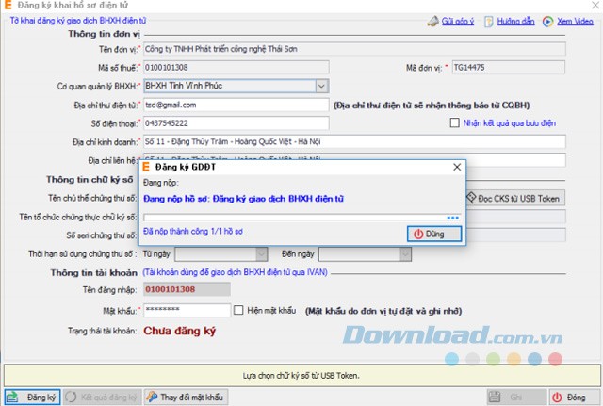
Task: Click the Đăng ký register button
Action: (x=33, y=397)
